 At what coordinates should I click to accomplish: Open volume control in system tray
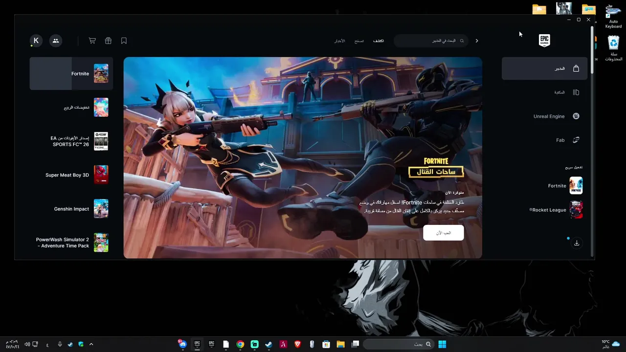point(27,344)
